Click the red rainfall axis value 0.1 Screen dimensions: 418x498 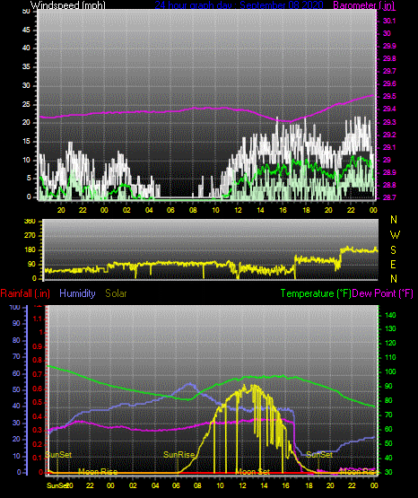click(38, 458)
